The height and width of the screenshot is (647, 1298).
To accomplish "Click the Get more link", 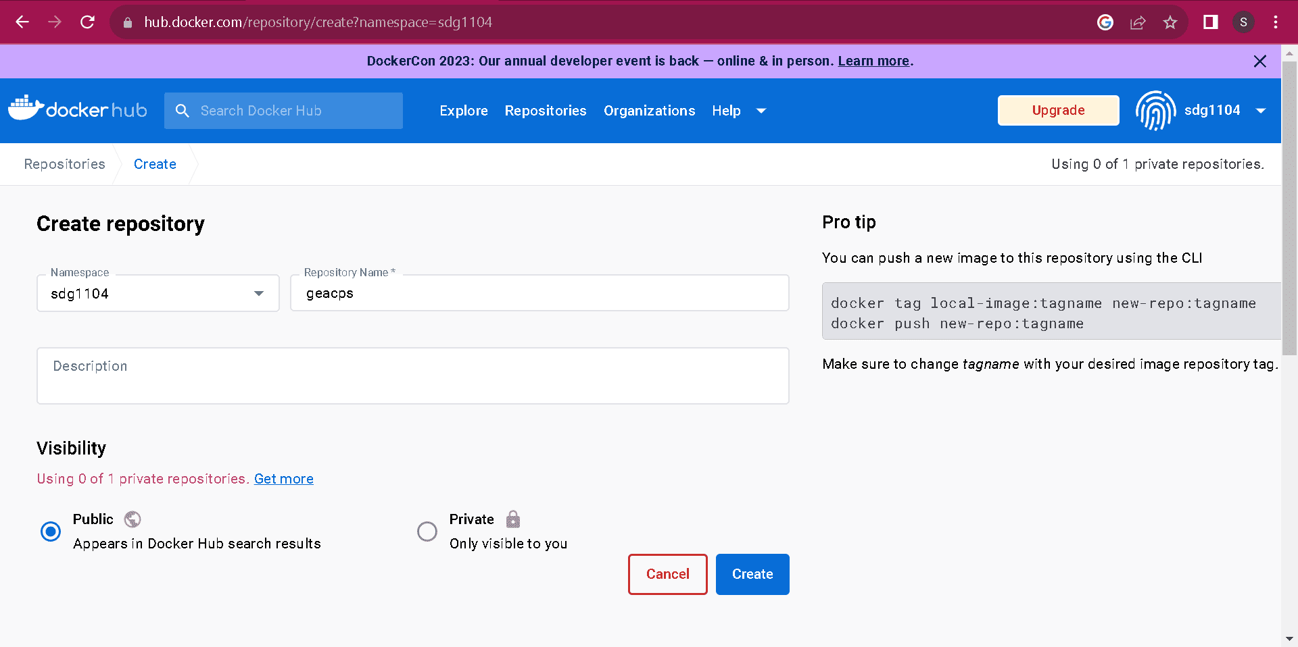I will 284,479.
